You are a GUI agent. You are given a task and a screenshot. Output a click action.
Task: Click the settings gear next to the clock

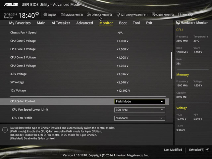(x=37, y=14)
